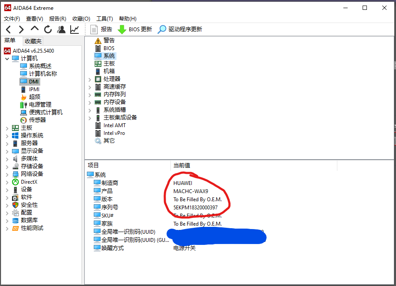Select 系统 in the DMI list

click(x=105, y=56)
